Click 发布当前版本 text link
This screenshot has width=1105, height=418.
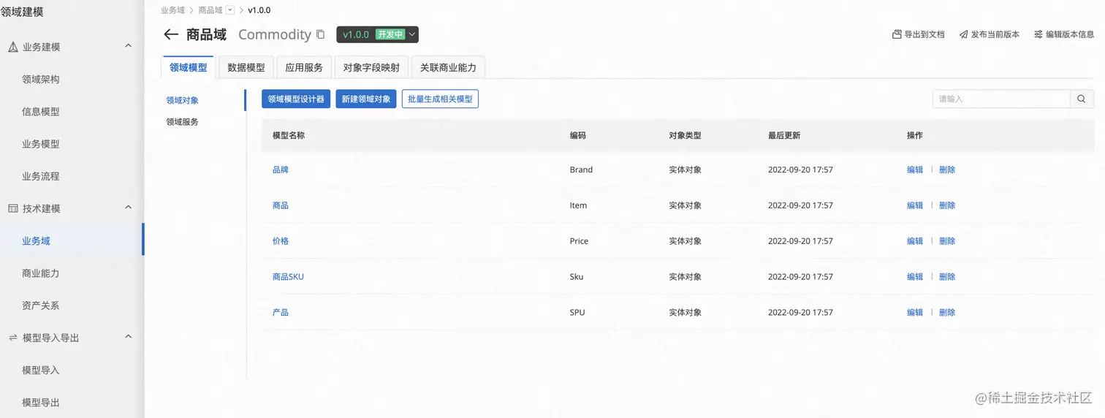[995, 34]
